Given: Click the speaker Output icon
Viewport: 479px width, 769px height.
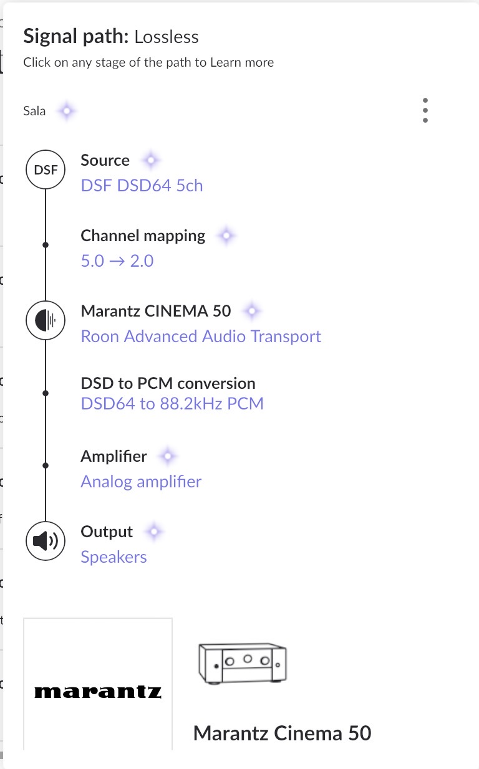Looking at the screenshot, I should click(45, 541).
